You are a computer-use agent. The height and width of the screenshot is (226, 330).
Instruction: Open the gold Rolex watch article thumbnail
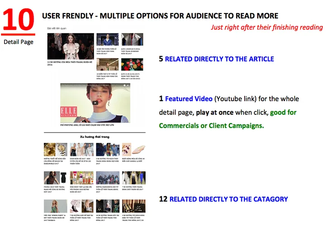tap(56, 150)
